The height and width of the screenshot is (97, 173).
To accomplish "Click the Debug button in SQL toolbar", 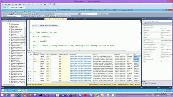I will click(x=32, y=16).
